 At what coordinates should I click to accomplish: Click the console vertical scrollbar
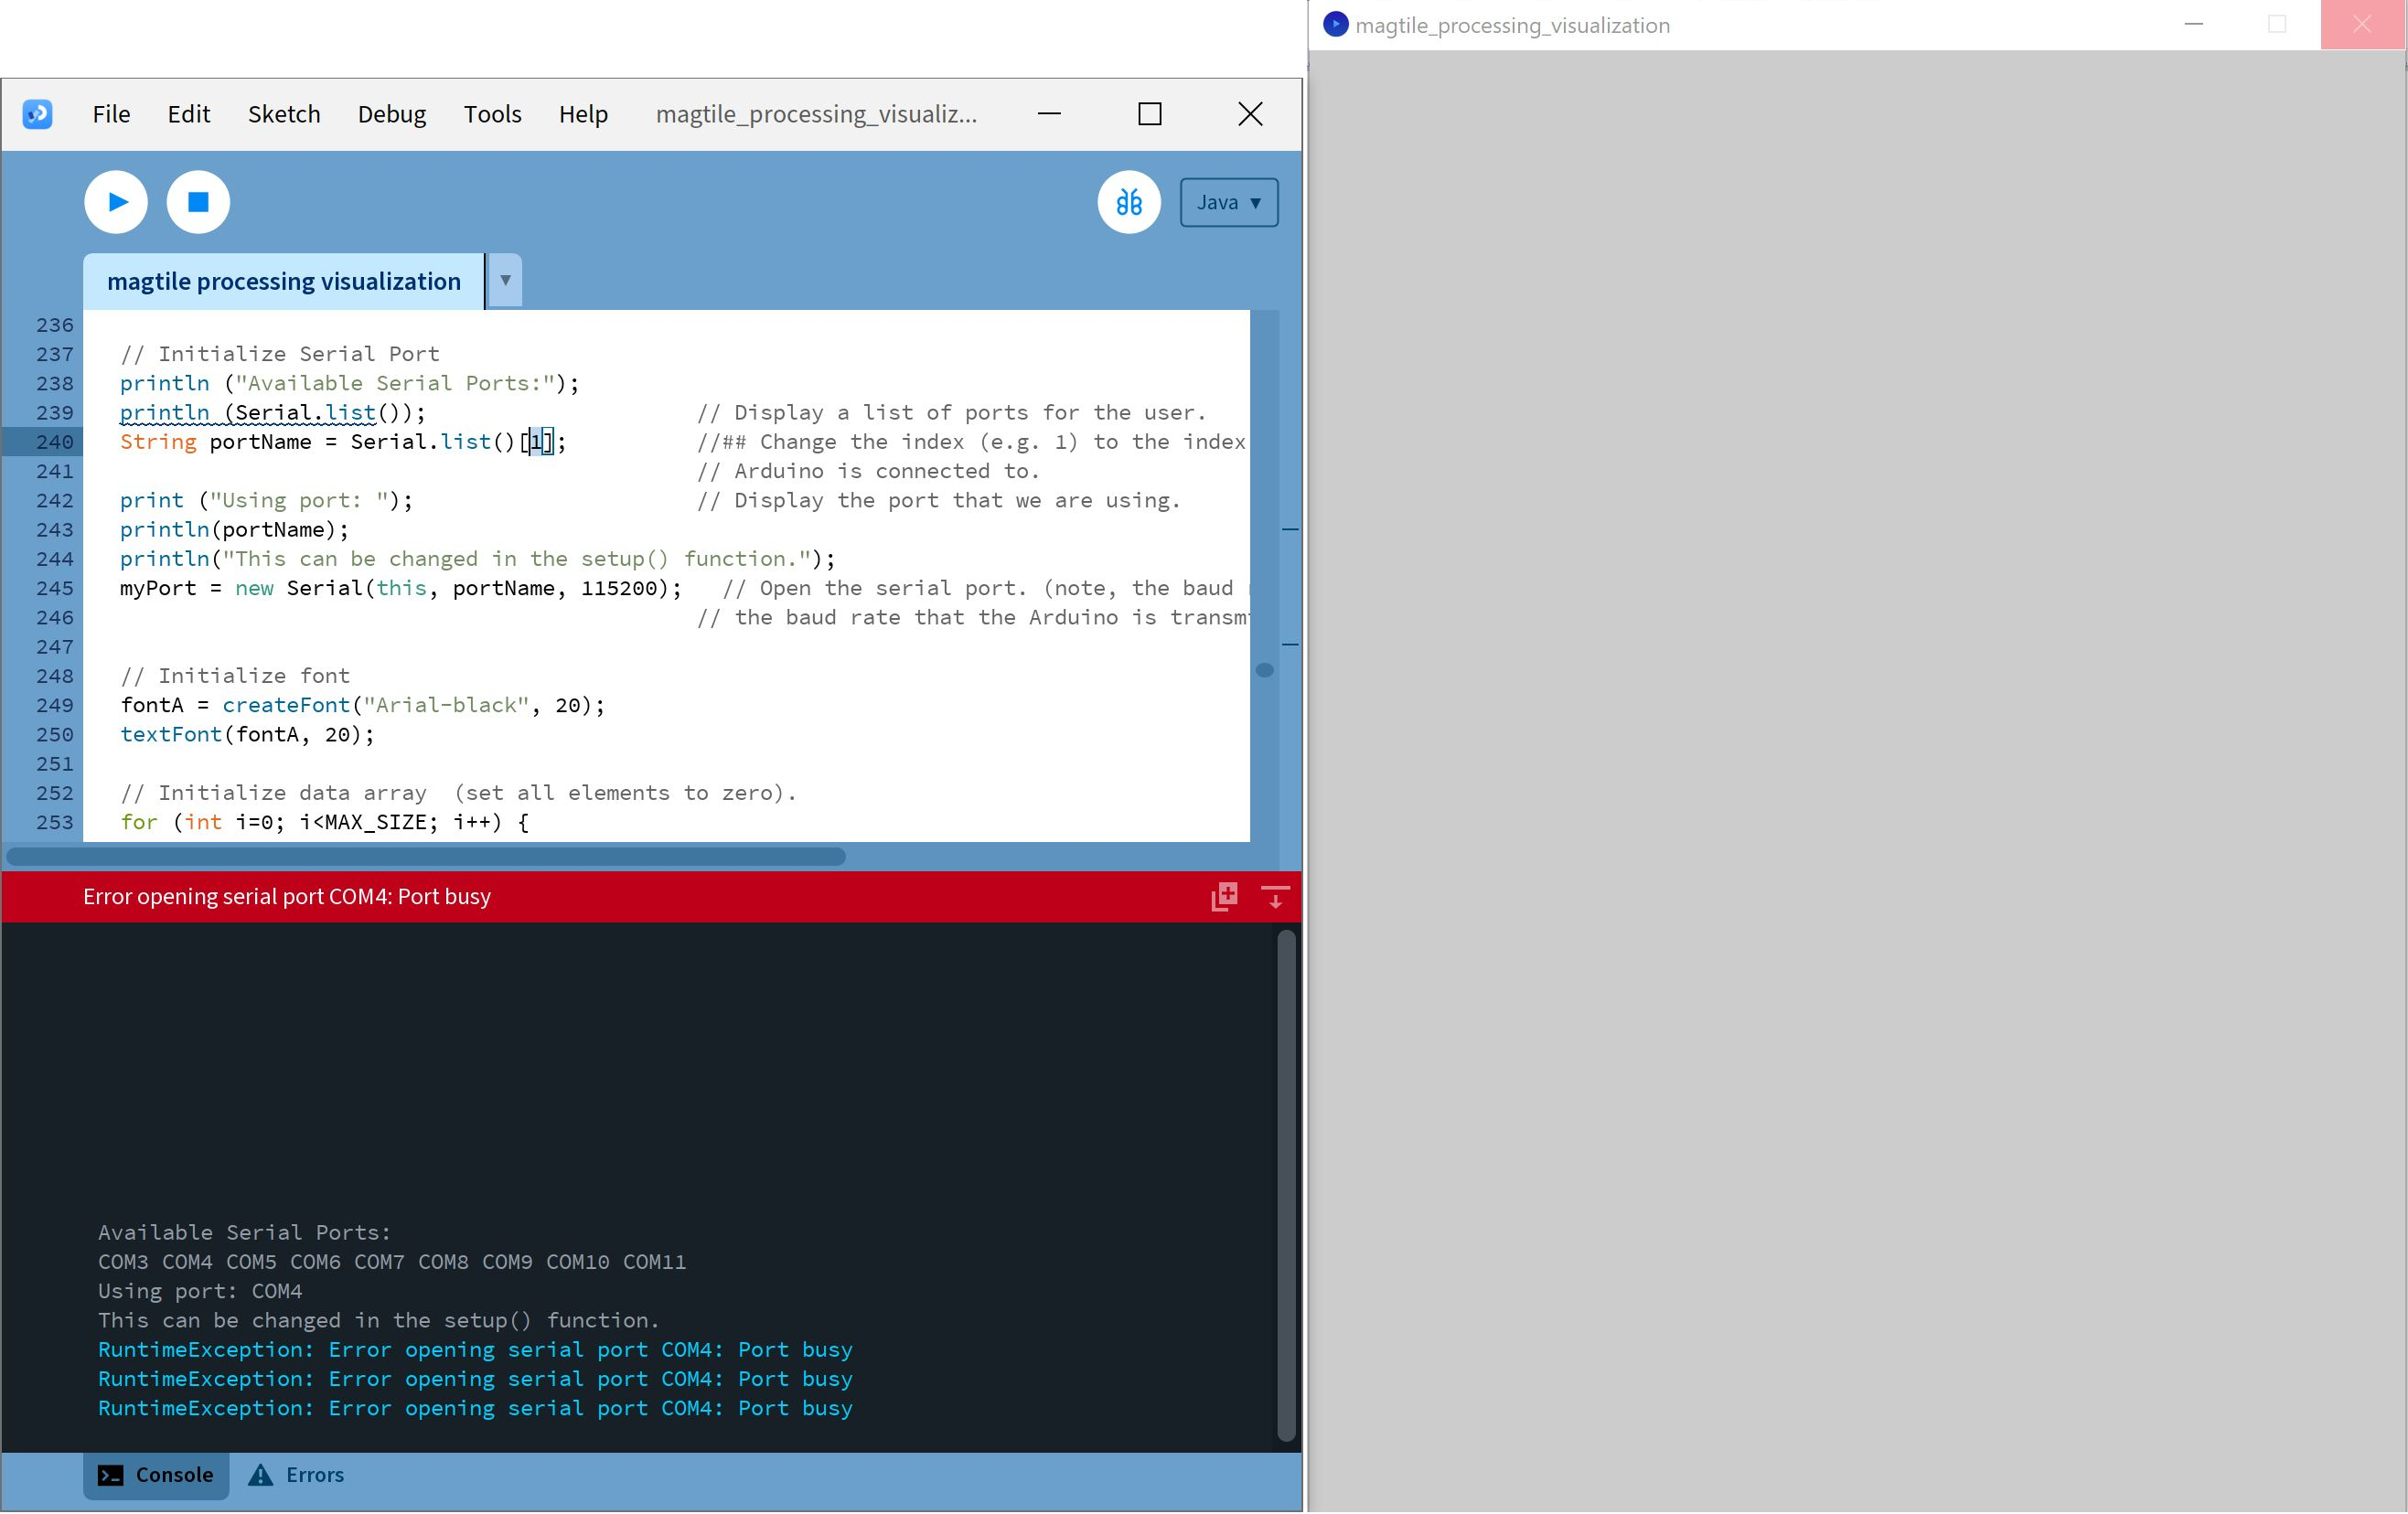[1286, 1185]
